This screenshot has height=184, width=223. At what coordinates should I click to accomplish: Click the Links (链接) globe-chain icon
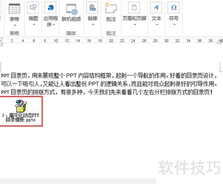click(x=92, y=8)
